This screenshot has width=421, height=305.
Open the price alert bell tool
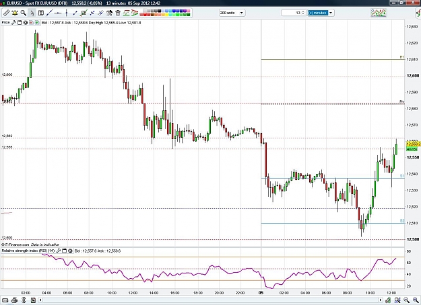tap(15, 13)
